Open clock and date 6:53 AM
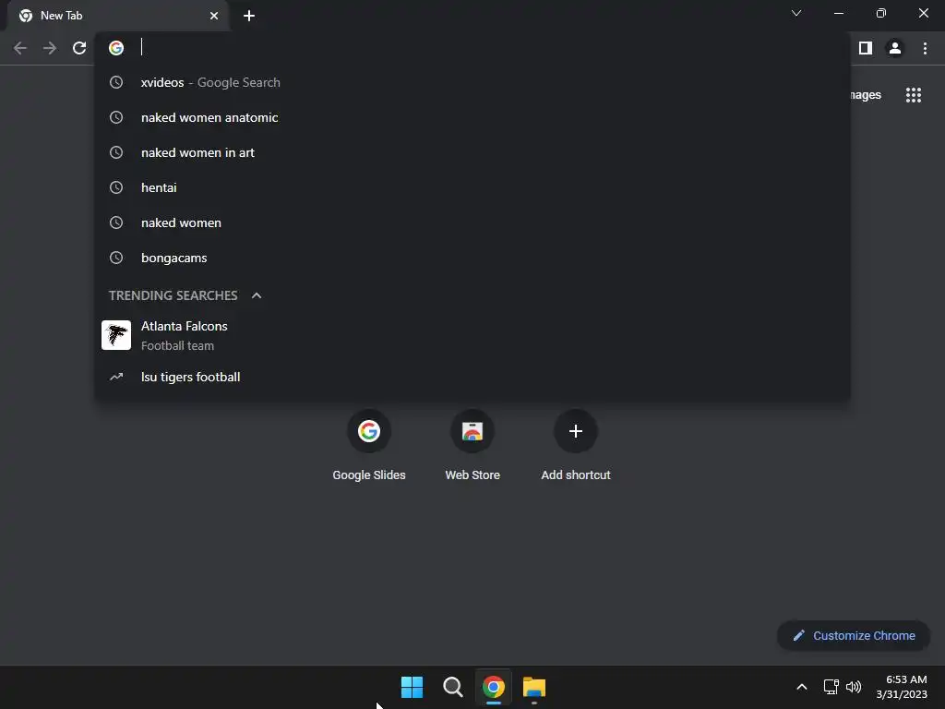 click(902, 687)
